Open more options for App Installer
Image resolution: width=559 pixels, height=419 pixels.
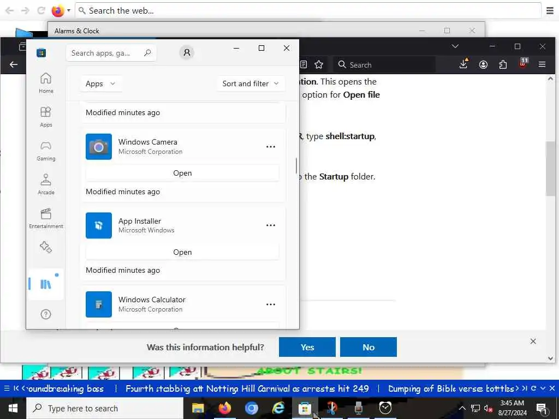point(271,225)
